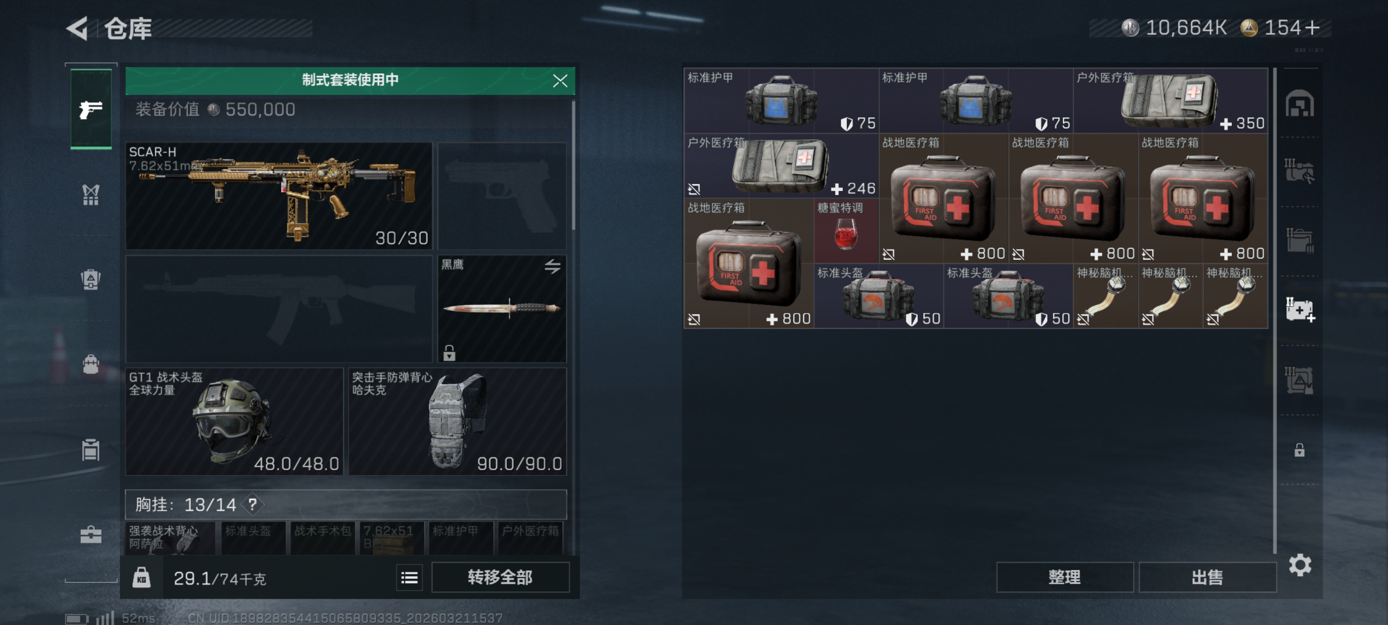Click the 转移全部 button

(x=500, y=577)
